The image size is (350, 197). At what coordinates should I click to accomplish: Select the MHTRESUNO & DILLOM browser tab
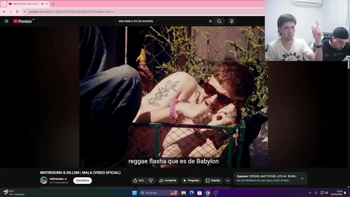pyautogui.click(x=28, y=4)
